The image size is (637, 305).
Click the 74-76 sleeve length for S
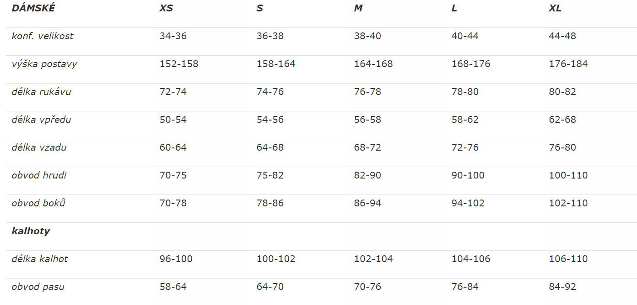(270, 92)
